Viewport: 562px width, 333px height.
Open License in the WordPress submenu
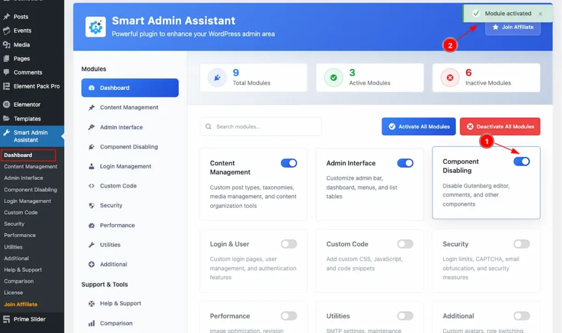(x=13, y=292)
